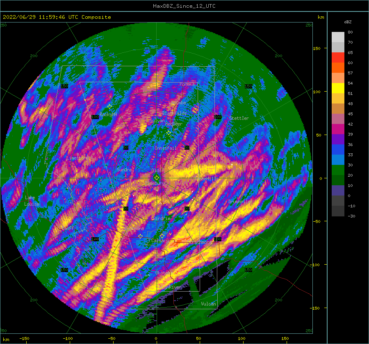Select the orange 57-60 dBZ legend swatch
Screen dimensions: 369x344
click(x=338, y=68)
